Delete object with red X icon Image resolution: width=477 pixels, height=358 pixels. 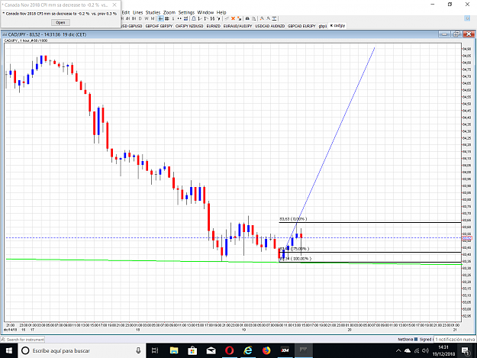click(233, 18)
